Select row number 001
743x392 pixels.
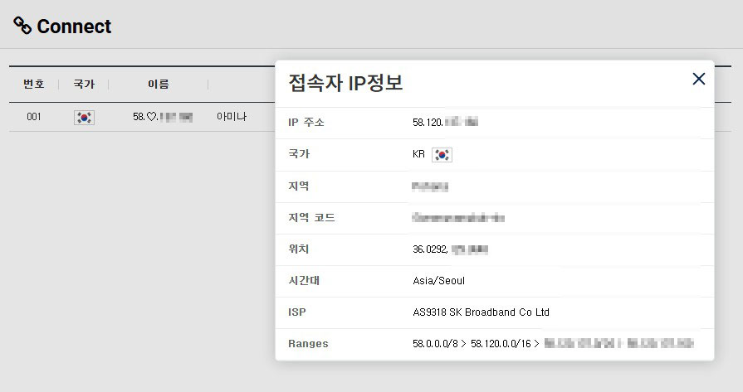[34, 118]
